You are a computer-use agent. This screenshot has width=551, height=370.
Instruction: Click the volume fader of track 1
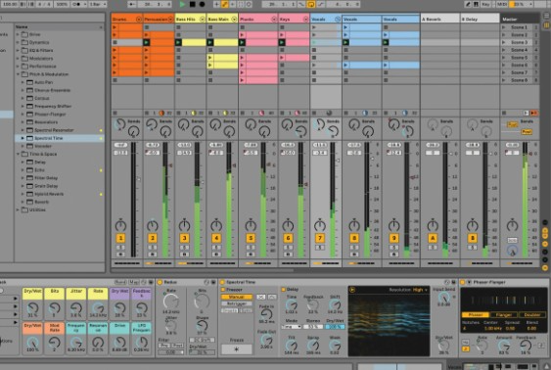tap(138, 179)
